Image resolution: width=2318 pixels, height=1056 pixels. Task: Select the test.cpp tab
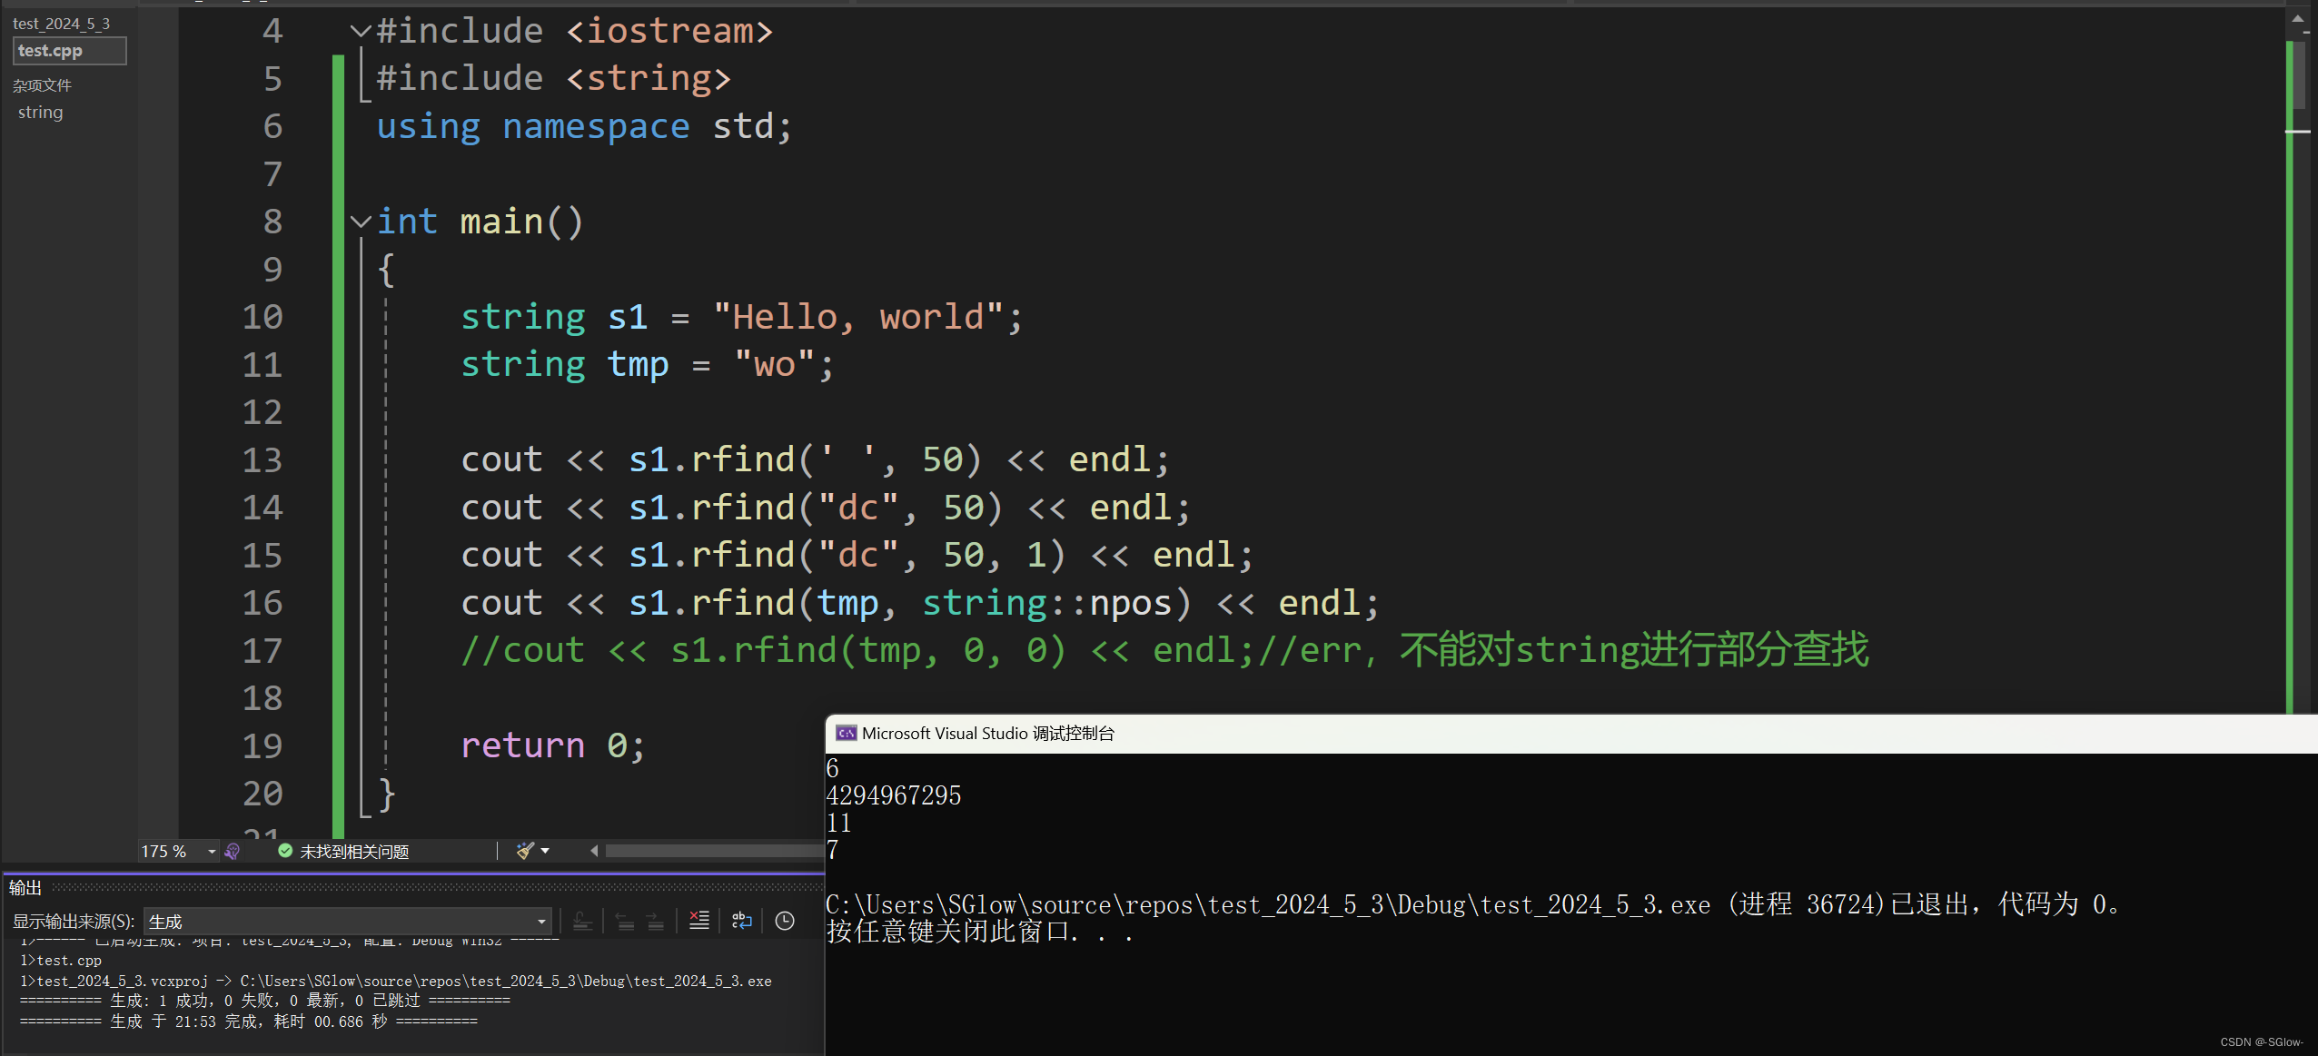[69, 51]
